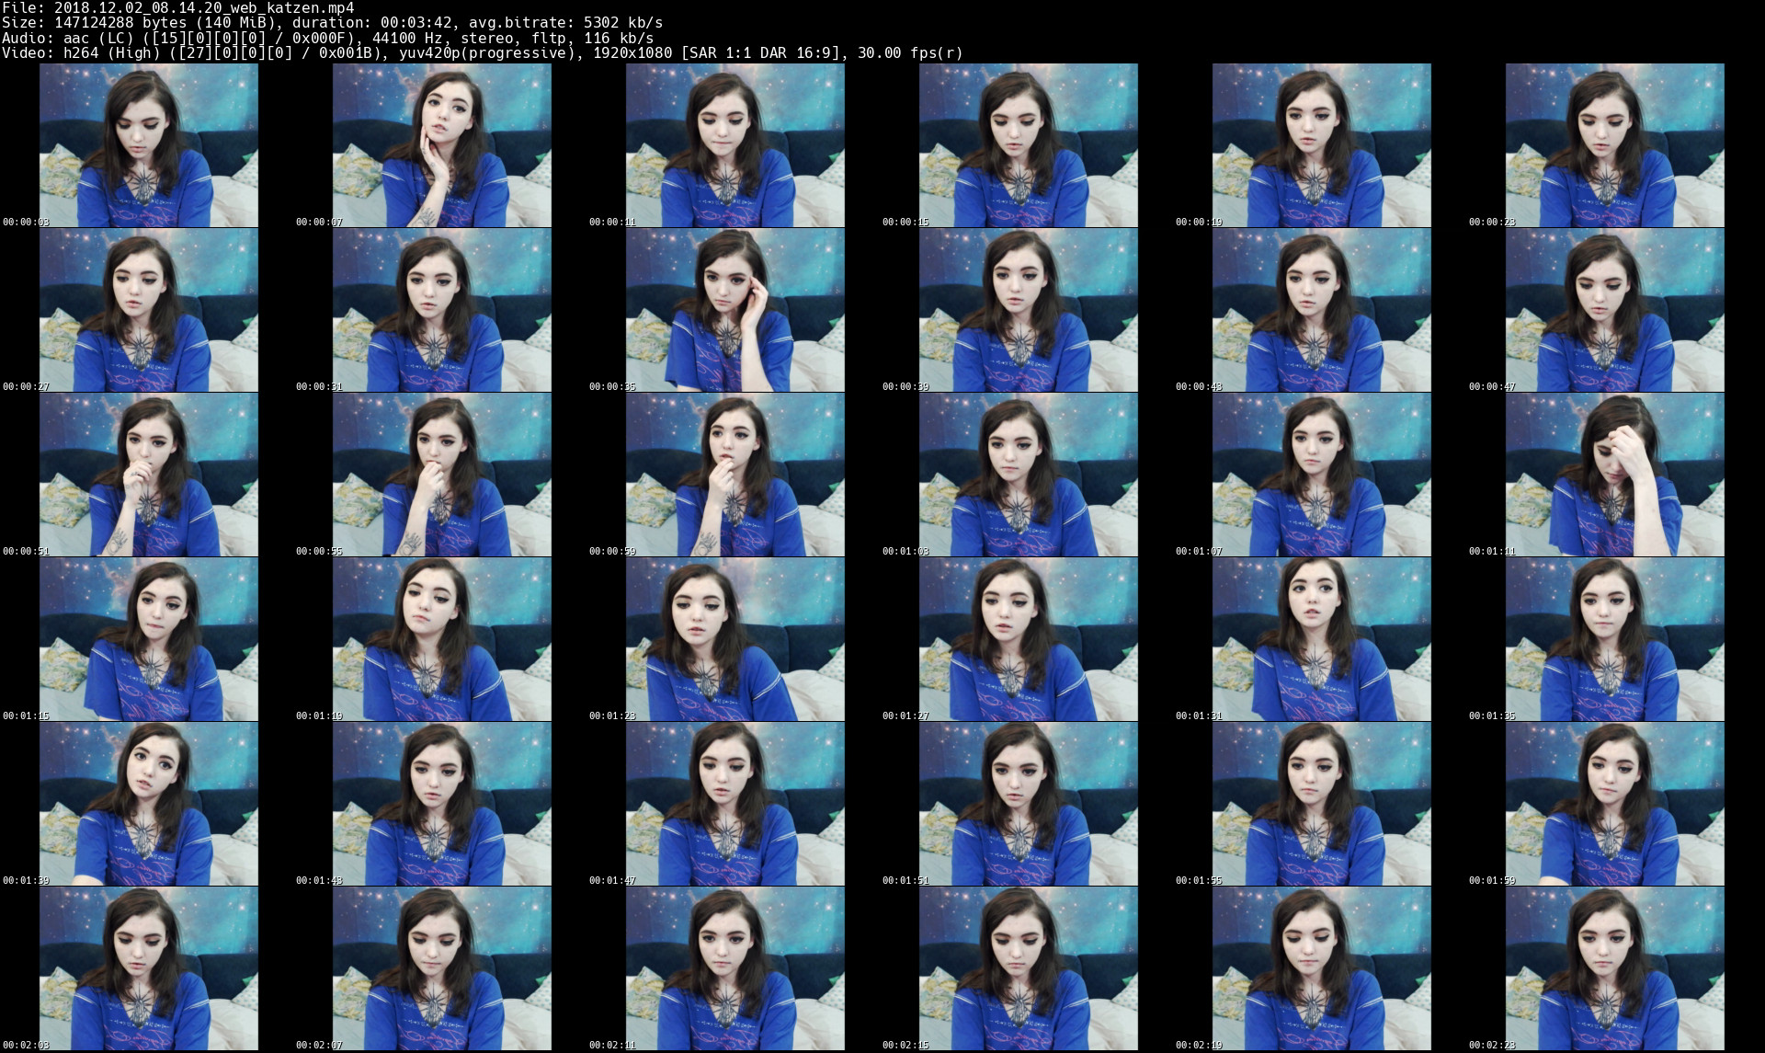The image size is (1765, 1053).
Task: Click the '[SAR 1:1 DAR 16:9]' text
Action: coord(761,53)
